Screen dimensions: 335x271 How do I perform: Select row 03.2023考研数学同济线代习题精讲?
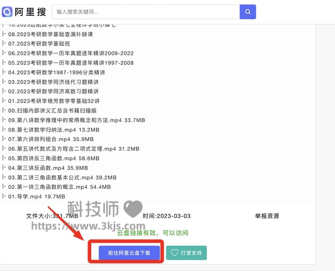click(54, 82)
